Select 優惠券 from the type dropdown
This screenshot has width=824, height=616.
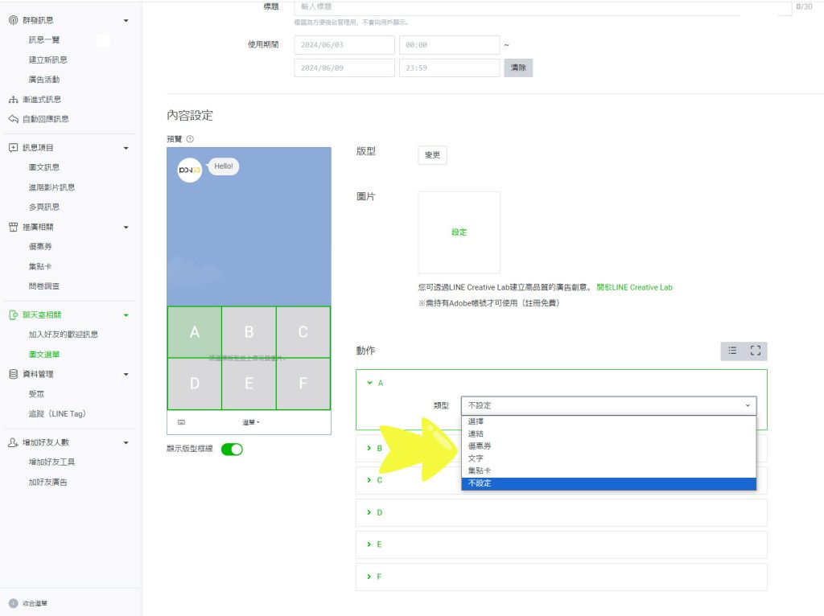[480, 446]
